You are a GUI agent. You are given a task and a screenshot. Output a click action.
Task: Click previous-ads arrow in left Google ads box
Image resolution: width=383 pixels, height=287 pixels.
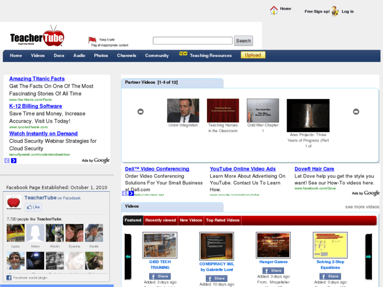pyautogui.click(x=7, y=161)
